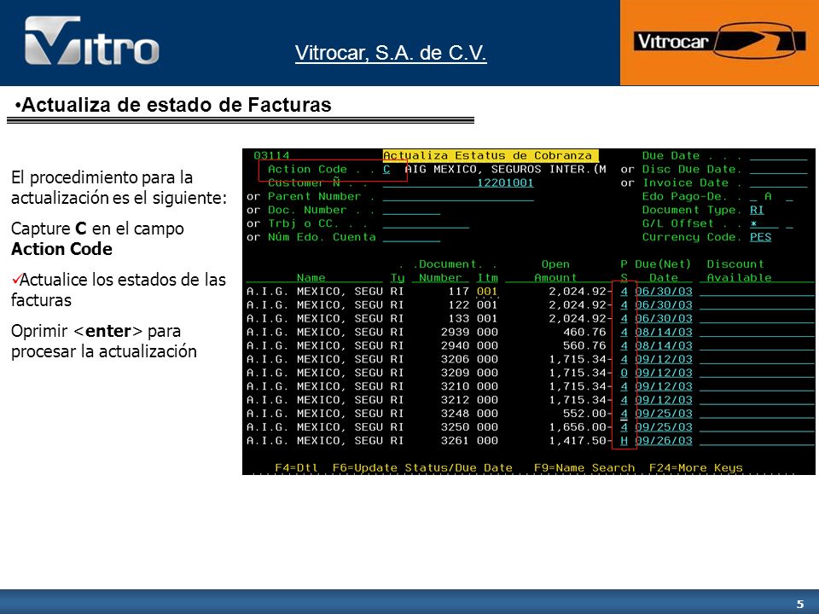The width and height of the screenshot is (819, 614).
Task: Click Discount Available field for document 2939
Action: click(x=757, y=332)
